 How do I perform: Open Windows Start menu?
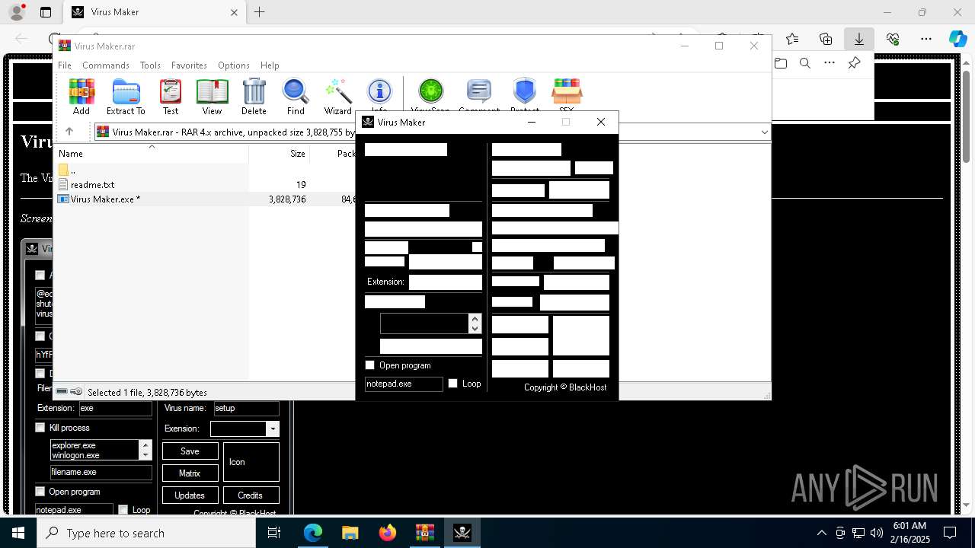pos(18,533)
